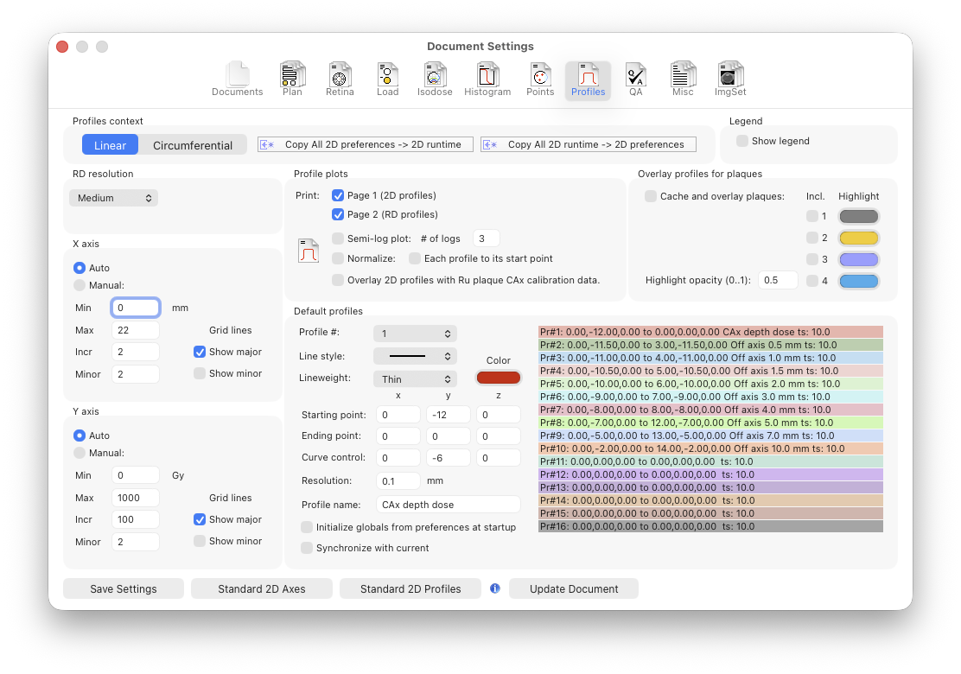Open the Lineweight Thin dropdown
The width and height of the screenshot is (961, 674).
pos(415,378)
